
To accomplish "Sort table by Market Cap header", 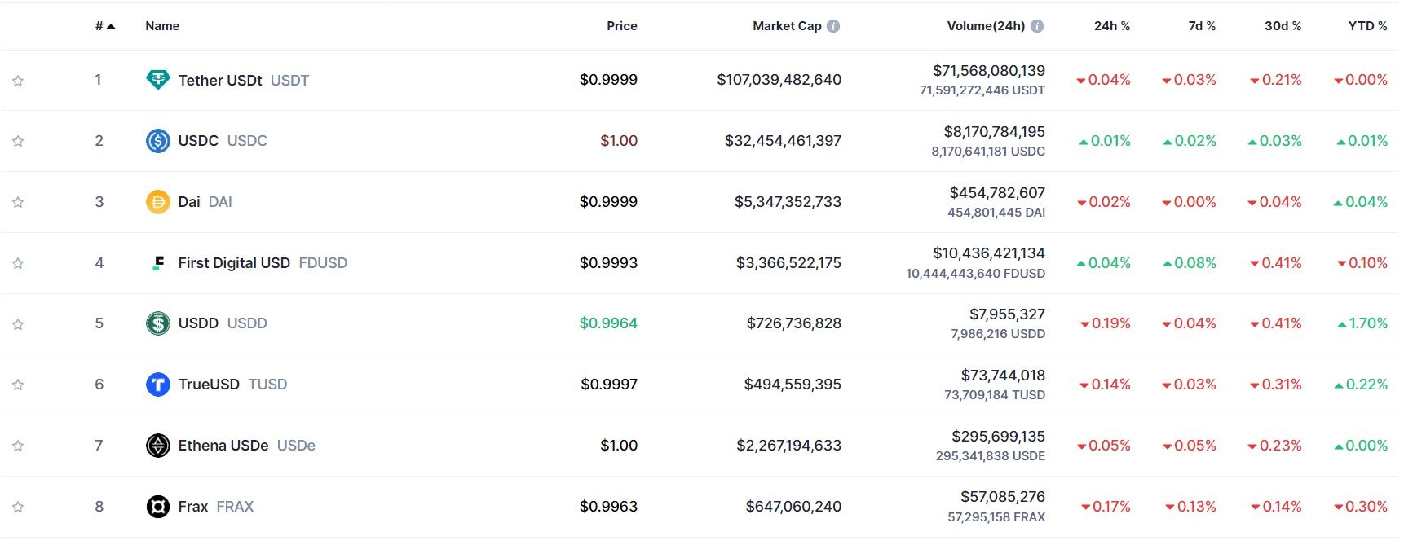I will [786, 26].
